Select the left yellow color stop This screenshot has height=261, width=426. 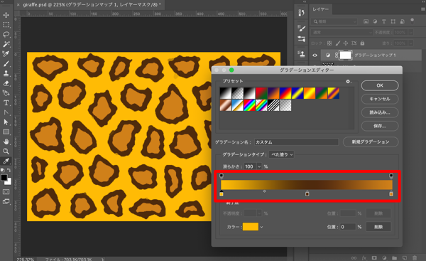point(222,193)
